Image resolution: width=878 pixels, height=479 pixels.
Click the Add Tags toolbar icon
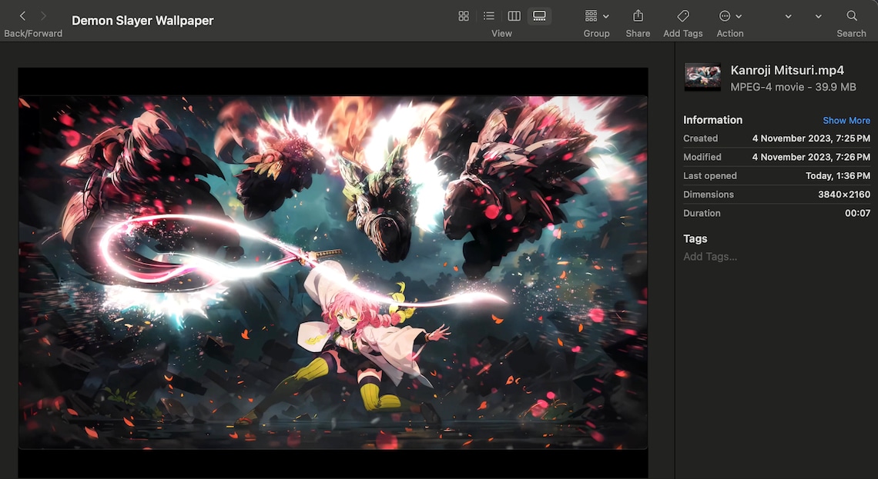[682, 15]
